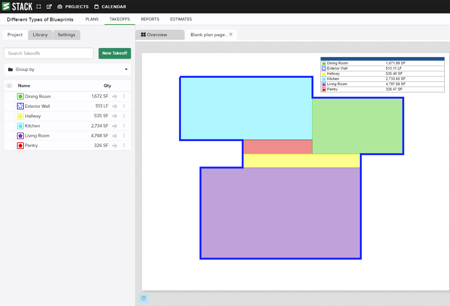Click the Kitchen cyan area icon
The image size is (450, 306).
pos(20,126)
